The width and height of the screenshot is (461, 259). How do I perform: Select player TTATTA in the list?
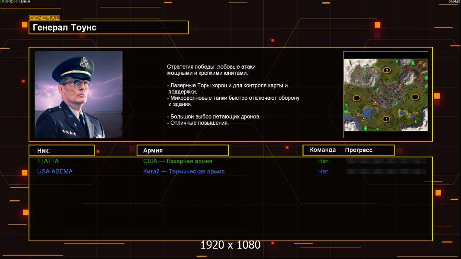pyautogui.click(x=48, y=161)
